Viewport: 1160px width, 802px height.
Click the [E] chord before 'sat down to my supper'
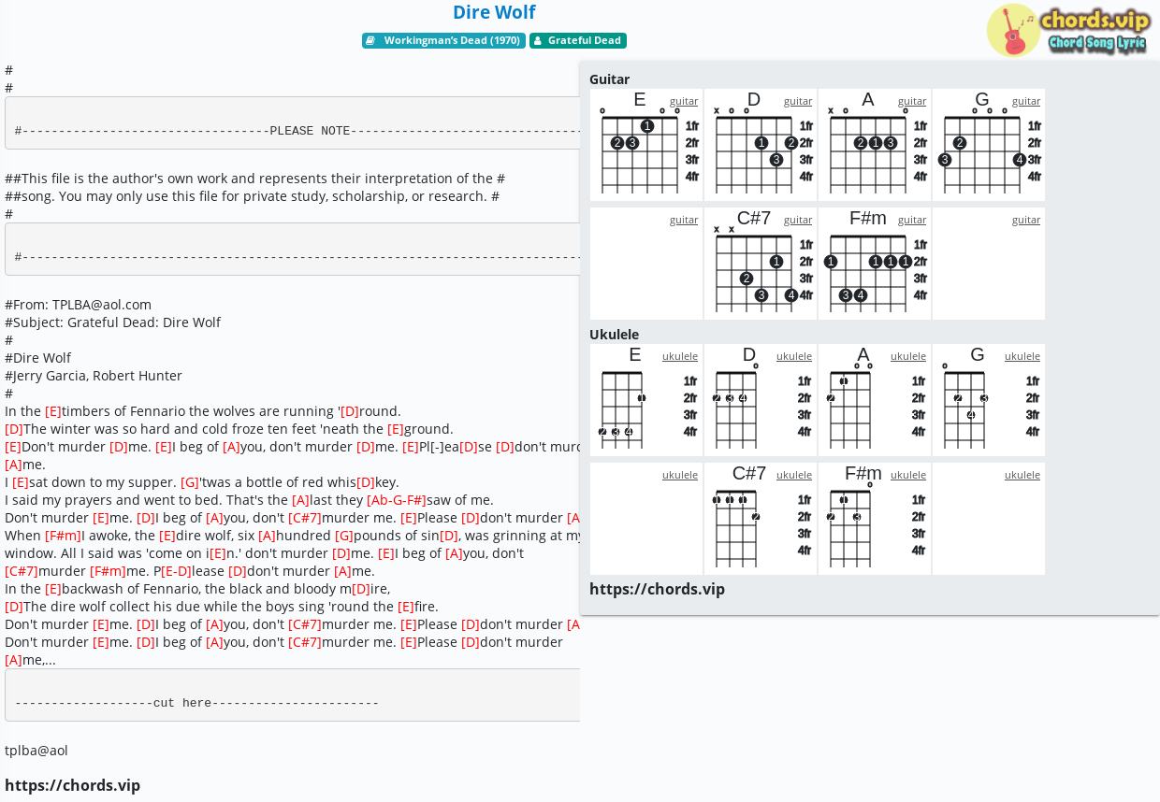[21, 482]
